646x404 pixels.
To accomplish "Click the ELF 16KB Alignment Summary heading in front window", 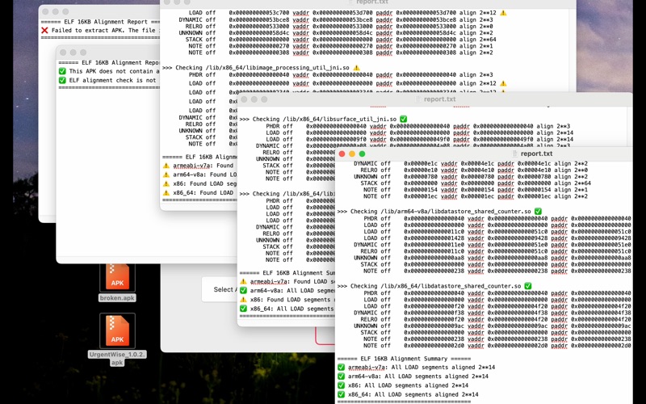I will (404, 359).
